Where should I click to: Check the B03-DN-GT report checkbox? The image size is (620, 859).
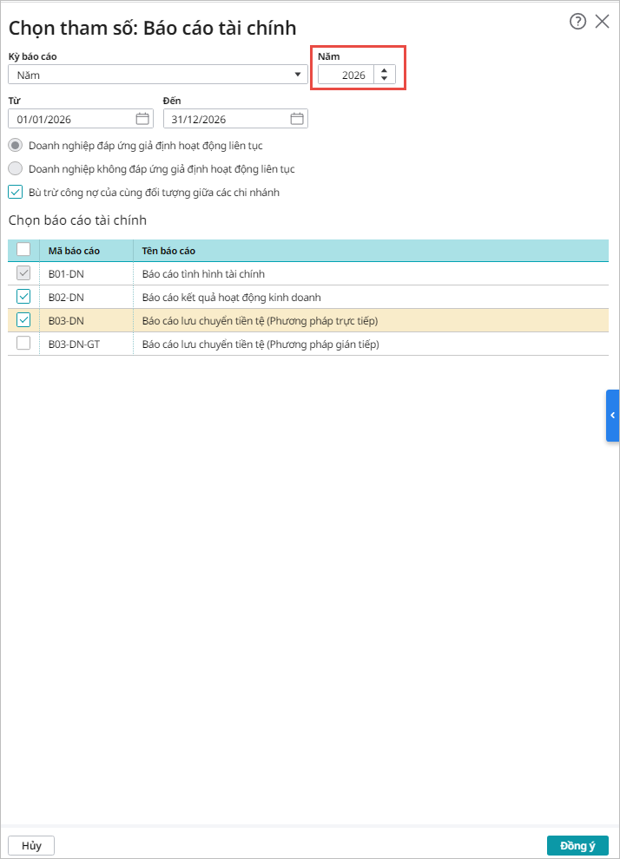tap(23, 344)
